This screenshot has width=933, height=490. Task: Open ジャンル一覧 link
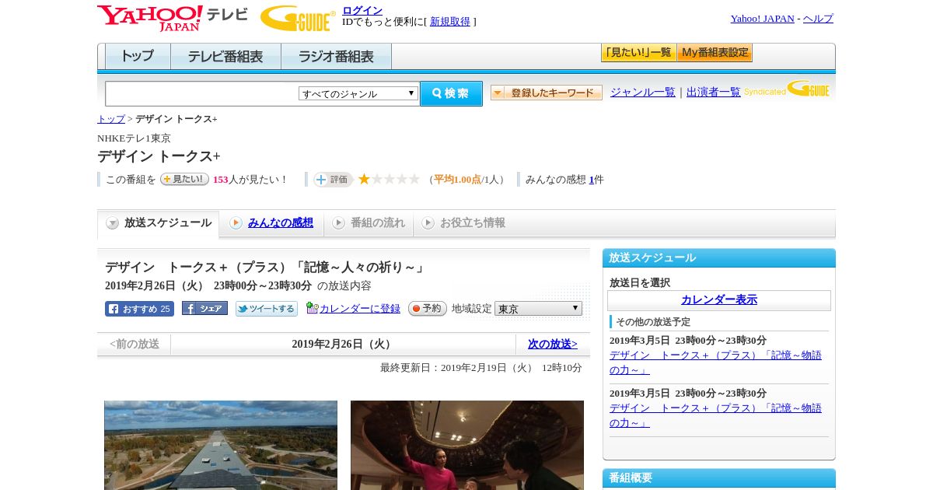643,92
